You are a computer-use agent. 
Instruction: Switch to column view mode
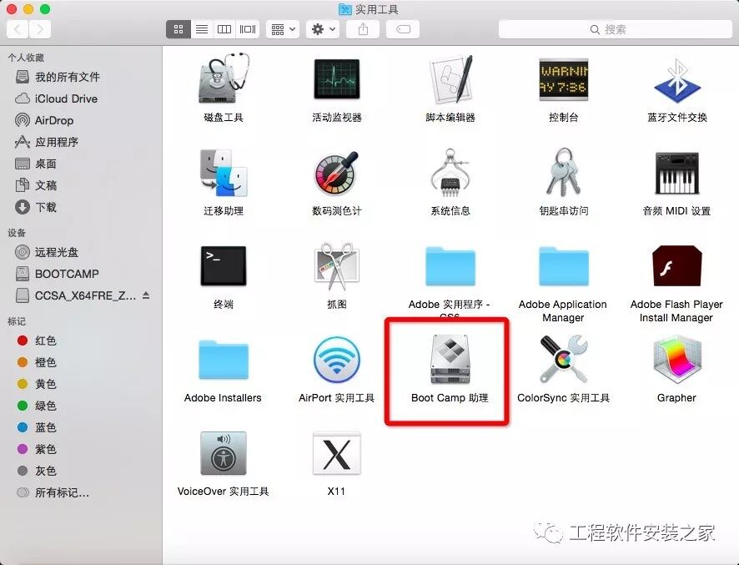tap(224, 29)
